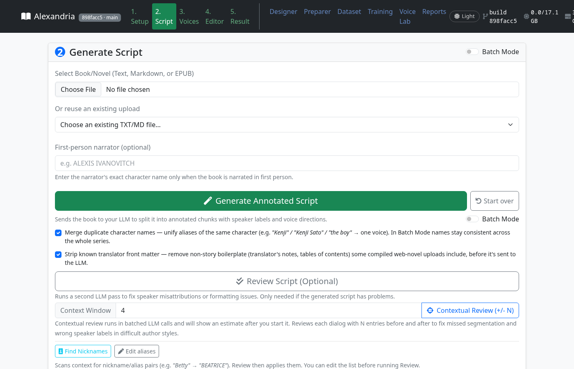Click the memory chip icon beside 0.0/17.1 GB
This screenshot has width=574, height=369.
[x=526, y=16]
